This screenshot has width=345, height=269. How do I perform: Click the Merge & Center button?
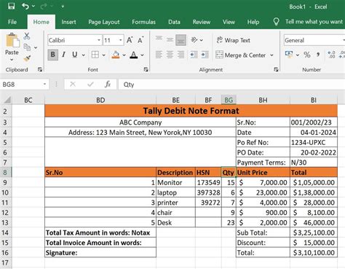coord(241,55)
